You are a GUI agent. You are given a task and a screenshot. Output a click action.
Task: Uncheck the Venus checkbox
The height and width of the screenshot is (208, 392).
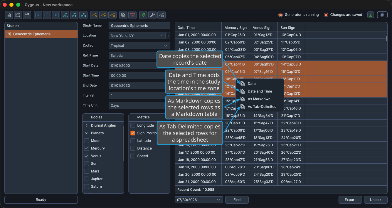pos(87,156)
